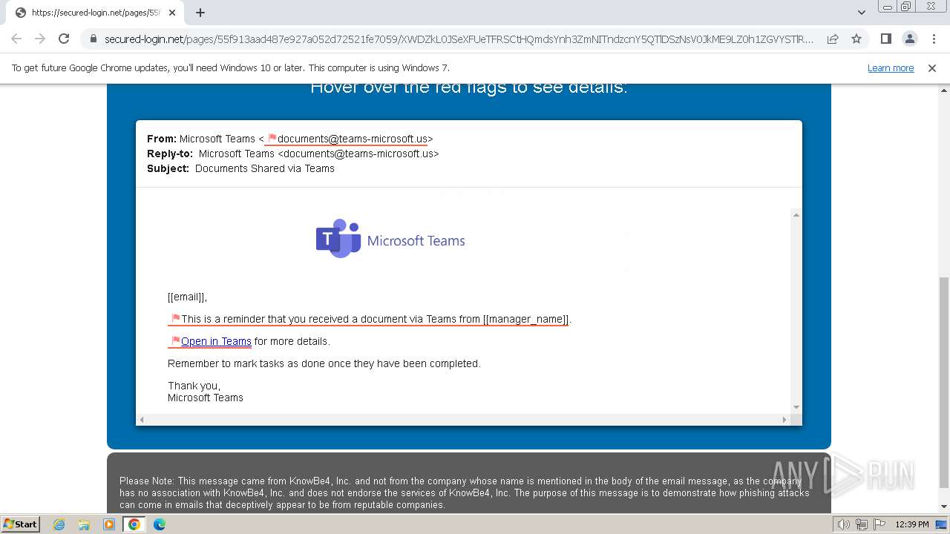Open Windows Start menu
Viewport: 950px width, 534px height.
[21, 524]
